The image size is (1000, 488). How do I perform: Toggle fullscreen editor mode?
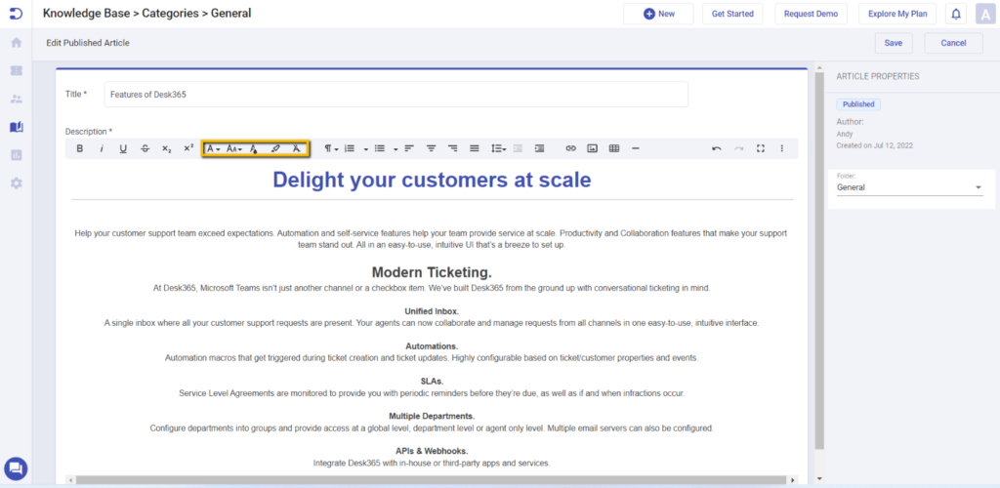tap(760, 148)
